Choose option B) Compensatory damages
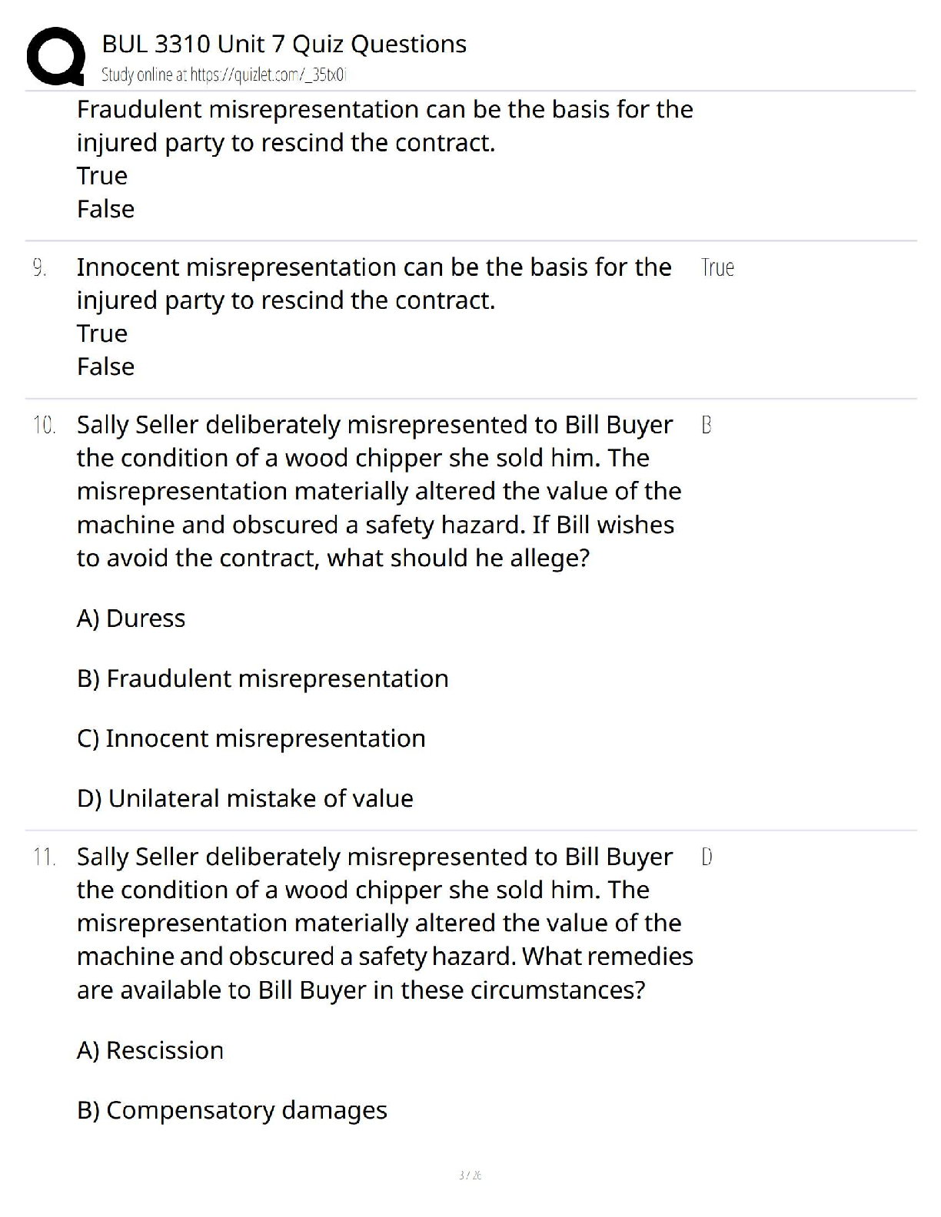This screenshot has width=941, height=1217. (232, 1110)
